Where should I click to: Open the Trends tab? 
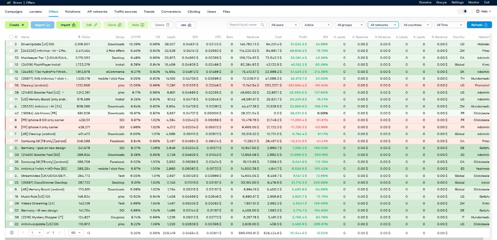point(149,12)
